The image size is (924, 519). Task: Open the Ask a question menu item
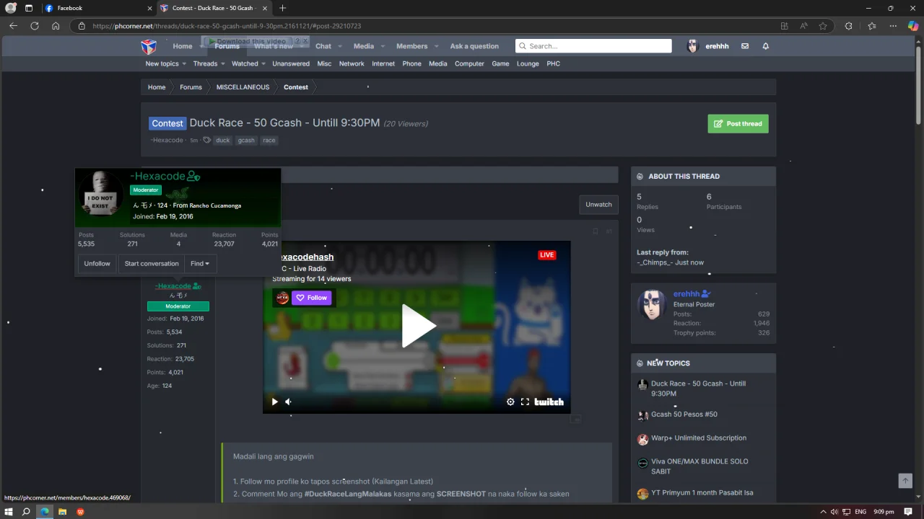[474, 46]
